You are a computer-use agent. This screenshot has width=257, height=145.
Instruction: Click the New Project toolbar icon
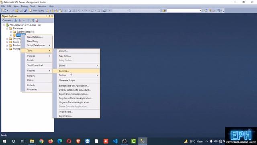(4, 11)
